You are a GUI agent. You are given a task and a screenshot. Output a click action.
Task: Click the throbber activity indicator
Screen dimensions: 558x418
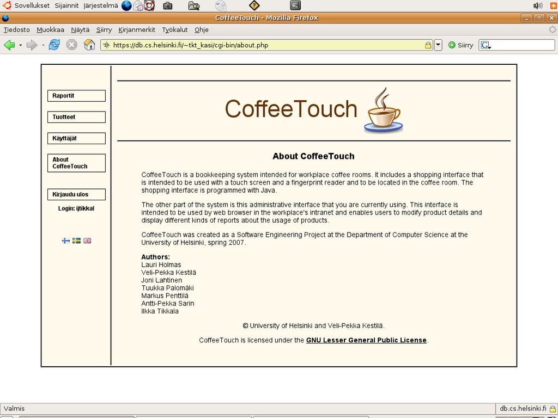(x=553, y=29)
